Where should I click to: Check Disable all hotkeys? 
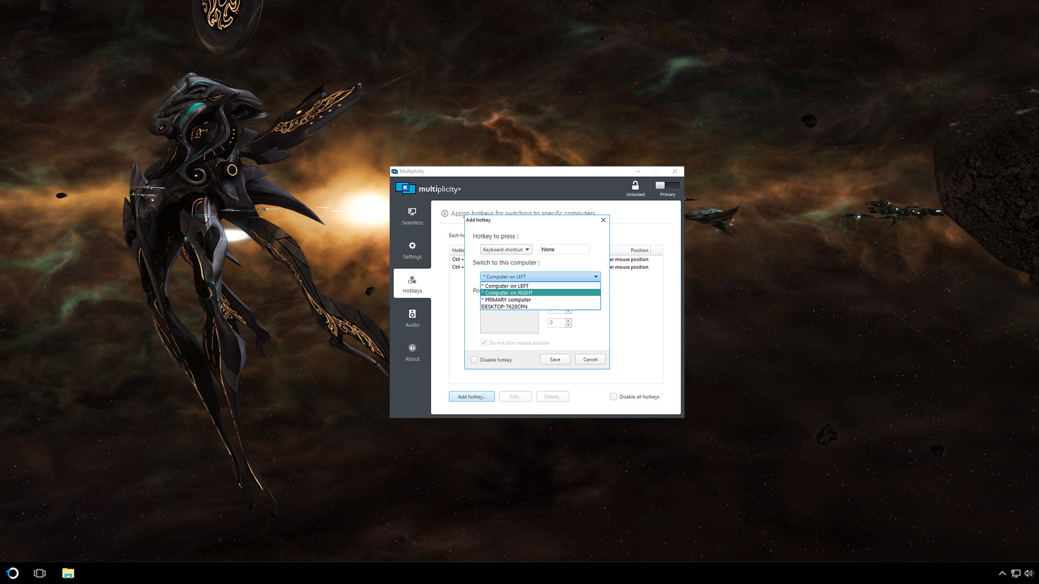(x=614, y=396)
